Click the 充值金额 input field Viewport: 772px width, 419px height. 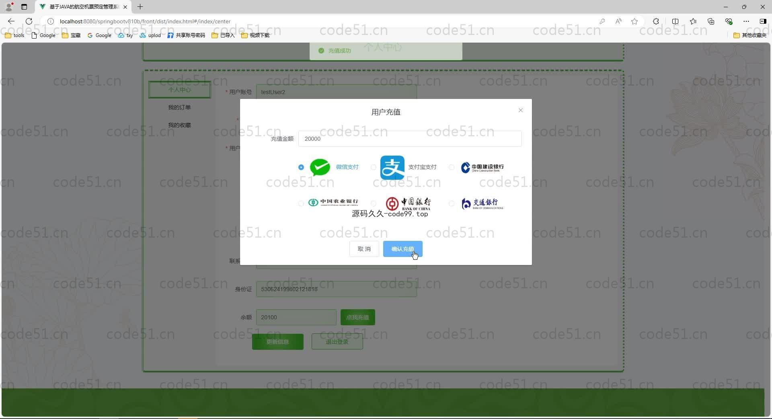410,139
